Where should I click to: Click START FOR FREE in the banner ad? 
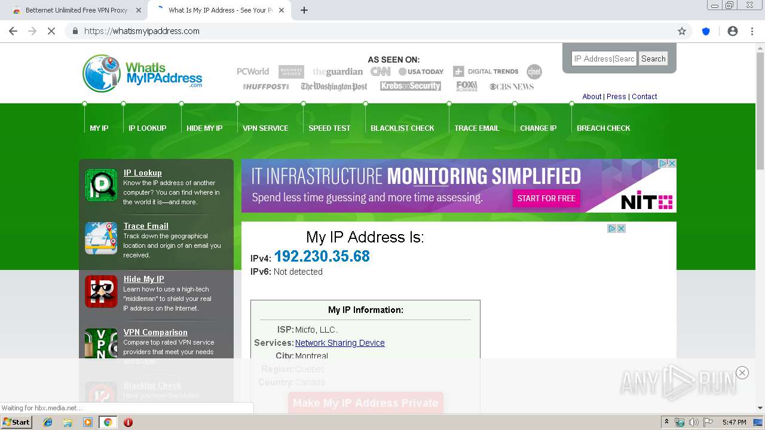[546, 198]
